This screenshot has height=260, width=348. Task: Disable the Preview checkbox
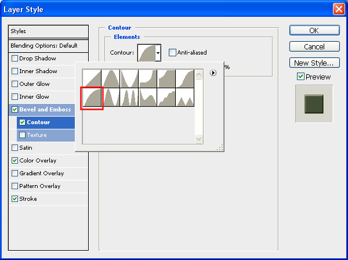click(300, 77)
